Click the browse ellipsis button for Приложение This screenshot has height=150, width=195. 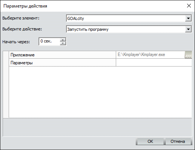click(188, 55)
